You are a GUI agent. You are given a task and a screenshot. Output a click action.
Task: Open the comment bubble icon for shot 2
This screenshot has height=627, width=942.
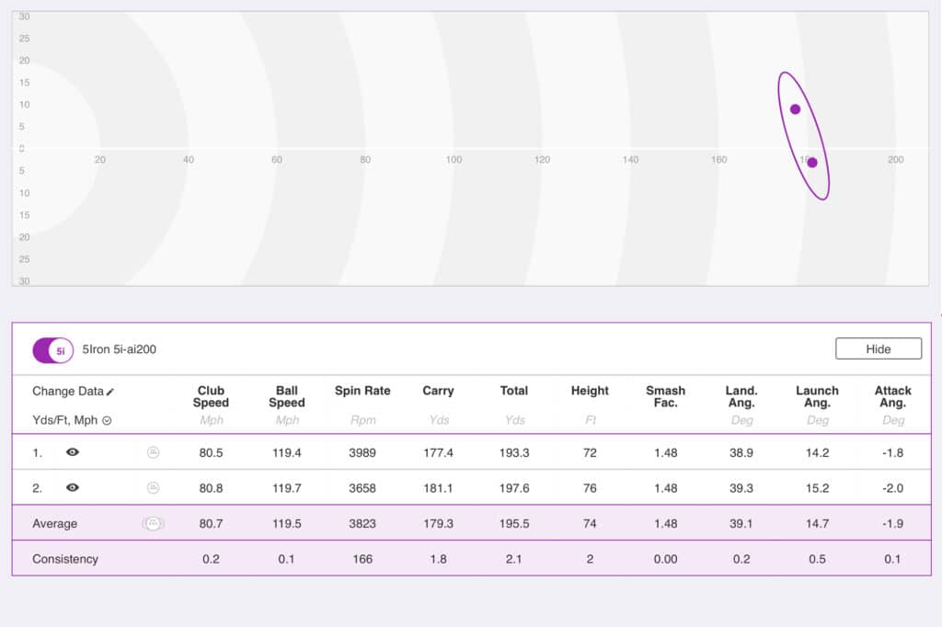(x=153, y=487)
